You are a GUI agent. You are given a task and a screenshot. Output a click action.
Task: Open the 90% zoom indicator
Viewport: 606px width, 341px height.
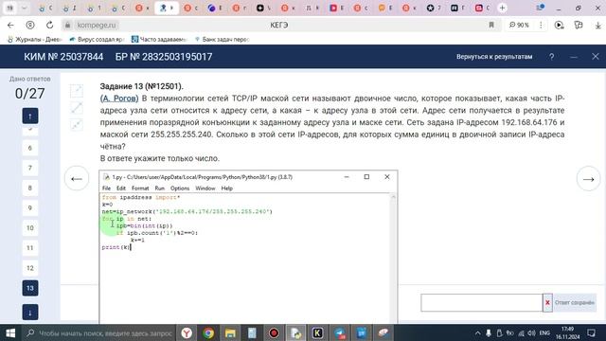[519, 26]
